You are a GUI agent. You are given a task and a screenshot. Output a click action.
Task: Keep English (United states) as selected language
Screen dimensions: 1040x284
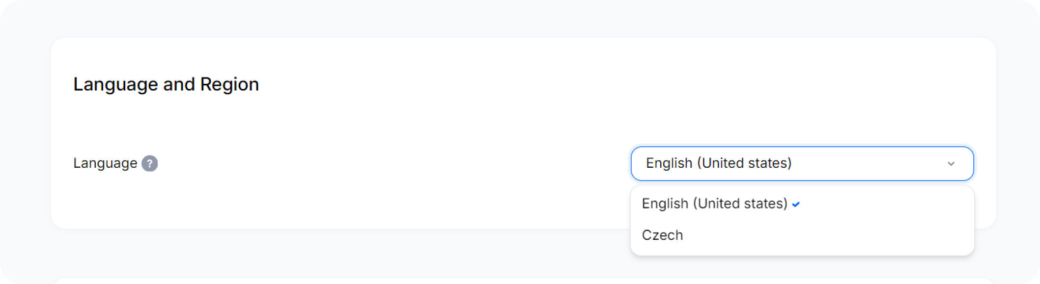[x=802, y=204]
